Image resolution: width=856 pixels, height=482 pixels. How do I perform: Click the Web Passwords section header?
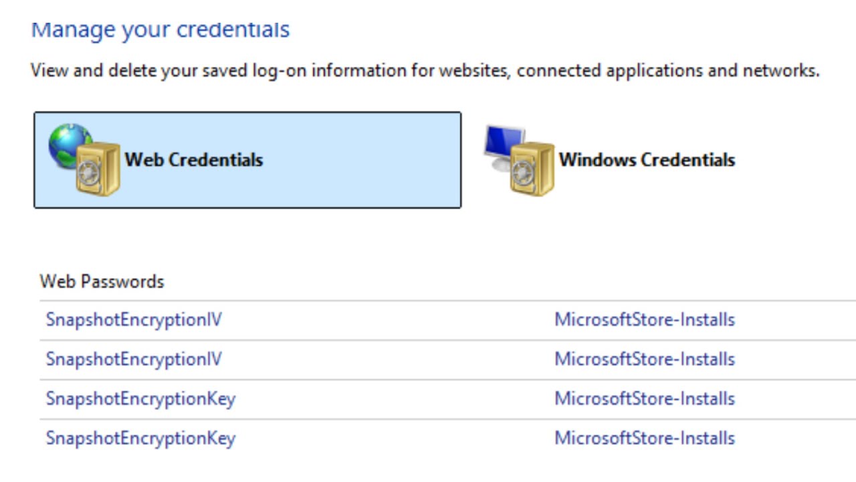tap(102, 281)
